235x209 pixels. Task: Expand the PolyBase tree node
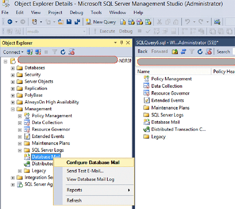click(x=13, y=95)
